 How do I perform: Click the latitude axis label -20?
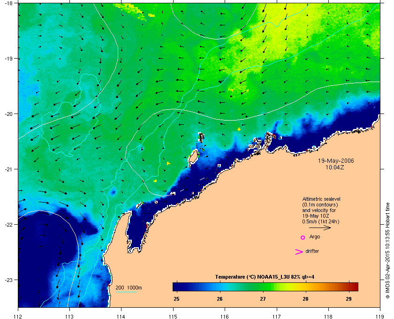pos(8,114)
